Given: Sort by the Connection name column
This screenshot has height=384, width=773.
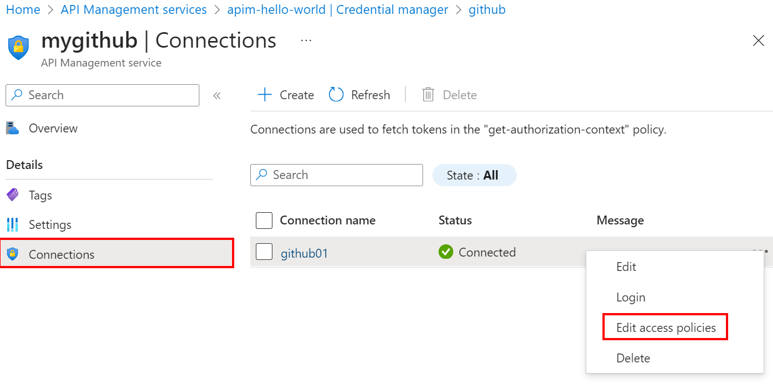Looking at the screenshot, I should coord(328,220).
